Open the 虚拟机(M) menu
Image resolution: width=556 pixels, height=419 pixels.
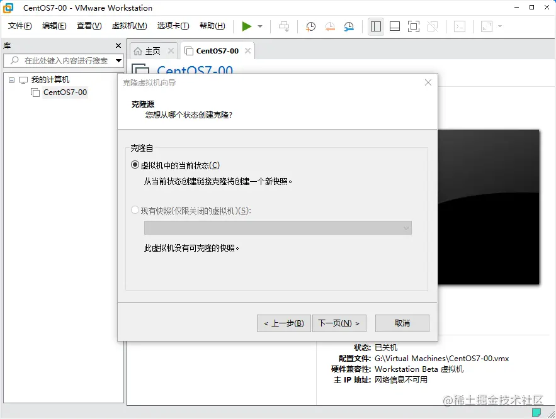point(130,26)
